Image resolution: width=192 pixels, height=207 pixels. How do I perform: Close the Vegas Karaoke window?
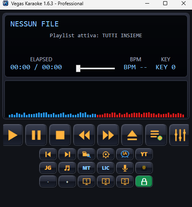[184, 3]
